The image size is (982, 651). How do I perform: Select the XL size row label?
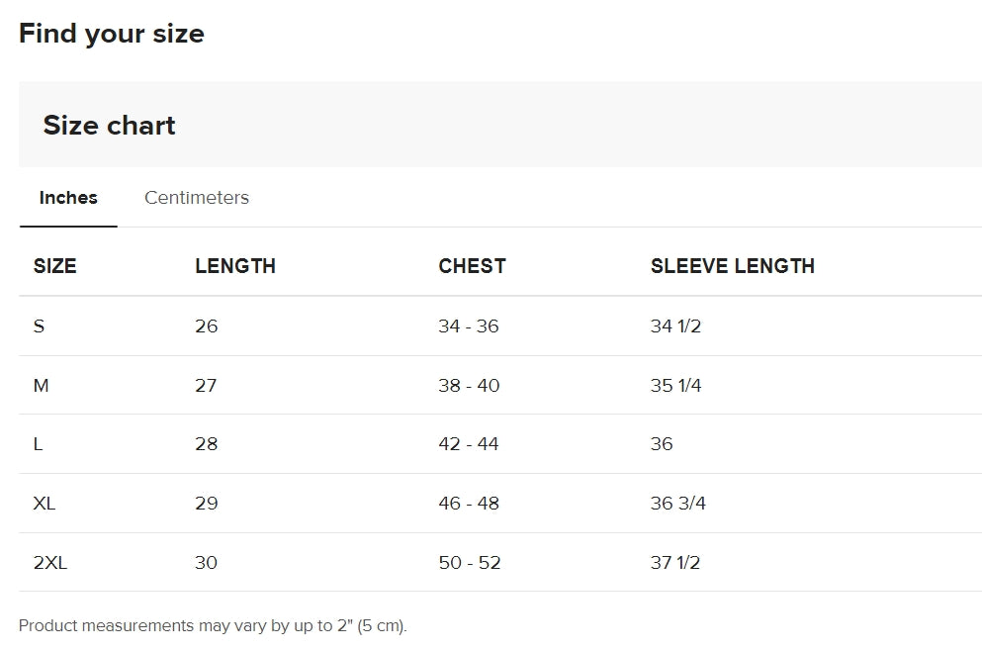(x=45, y=504)
